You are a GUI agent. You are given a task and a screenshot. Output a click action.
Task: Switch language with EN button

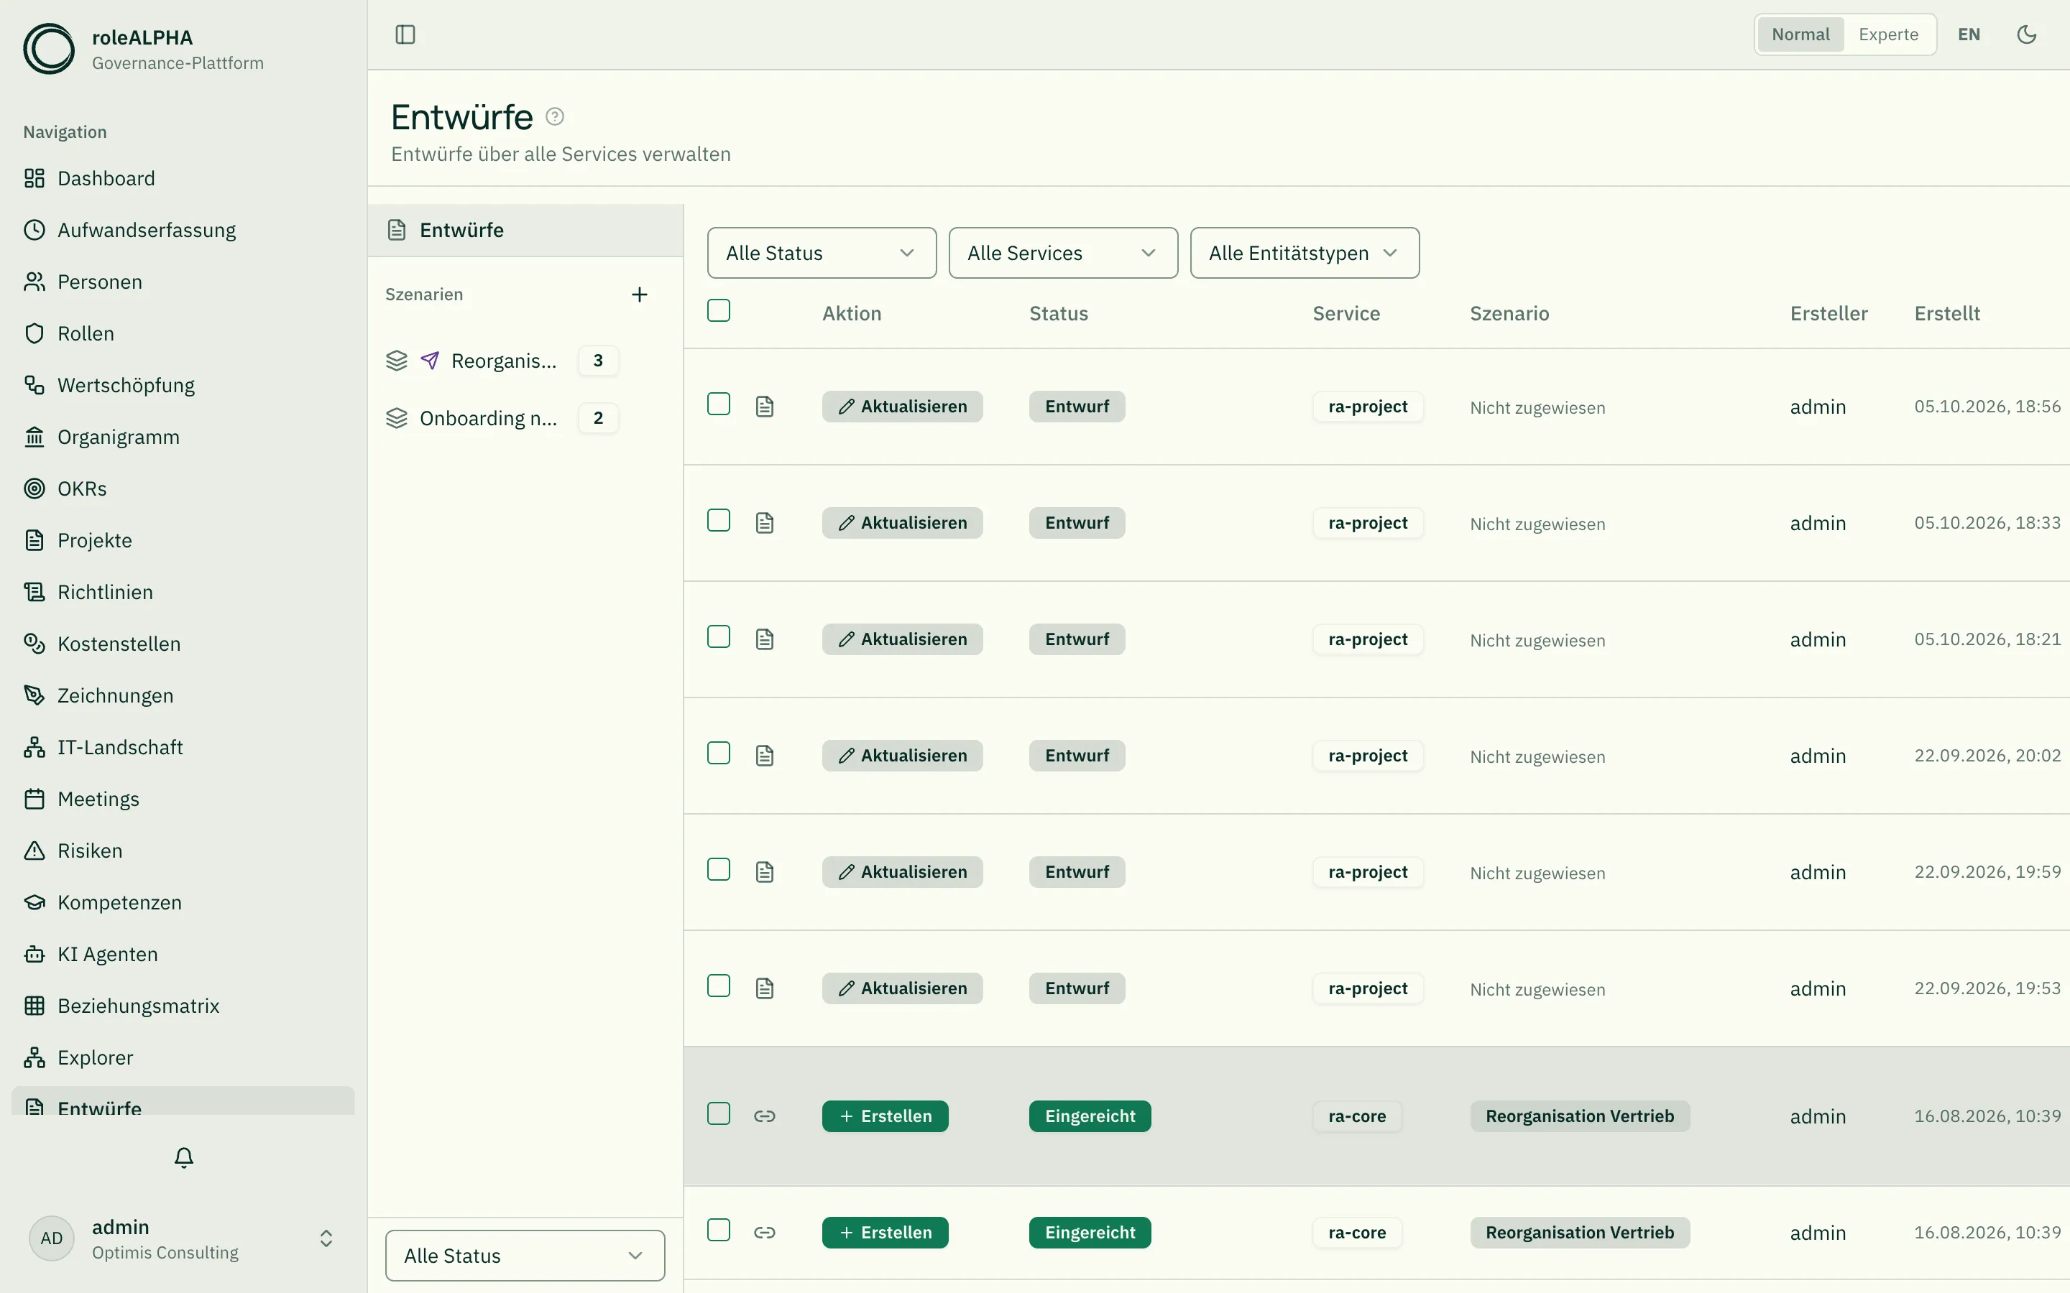tap(1969, 34)
